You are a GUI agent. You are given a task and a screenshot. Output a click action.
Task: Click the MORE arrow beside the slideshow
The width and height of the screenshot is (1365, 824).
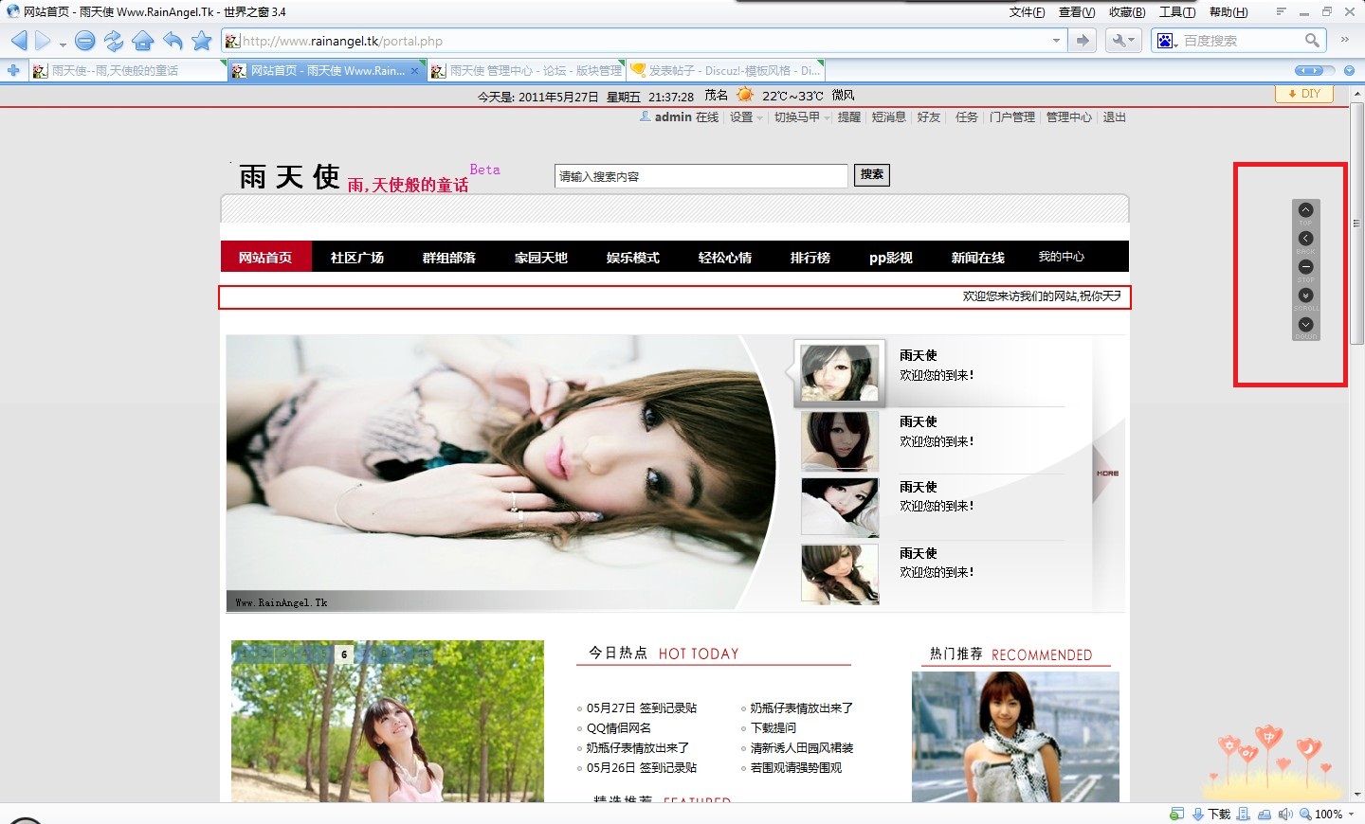click(1107, 474)
